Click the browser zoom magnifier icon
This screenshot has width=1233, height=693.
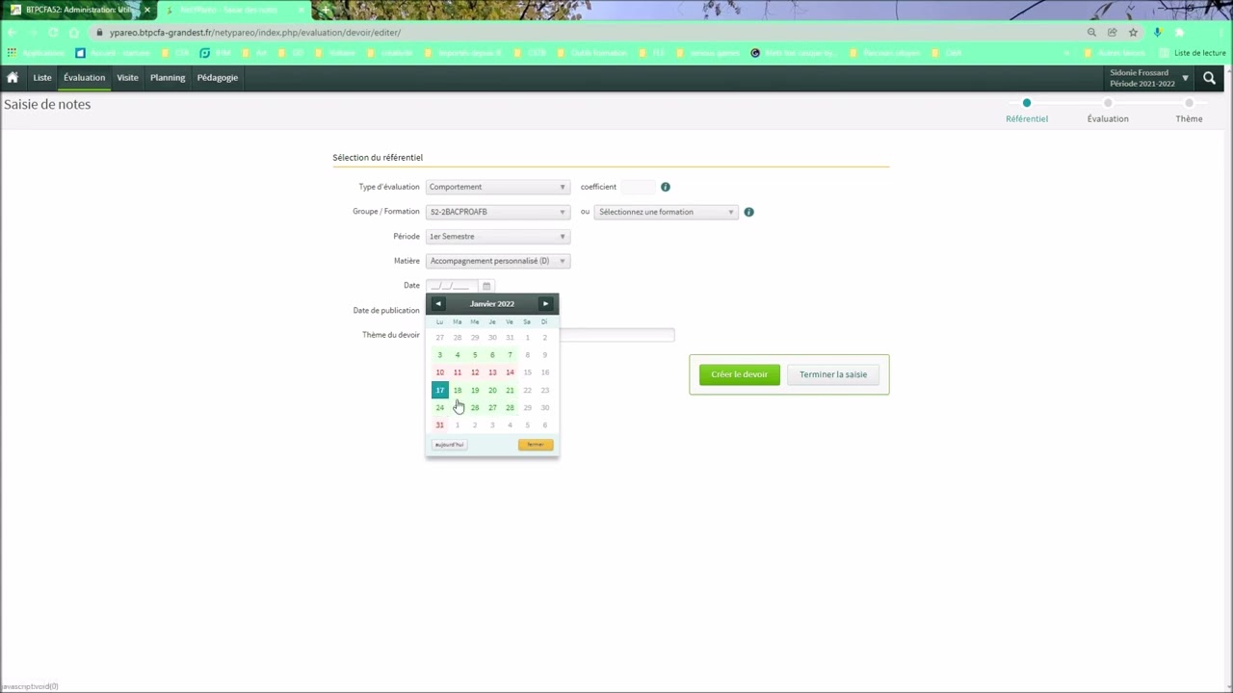[1091, 33]
